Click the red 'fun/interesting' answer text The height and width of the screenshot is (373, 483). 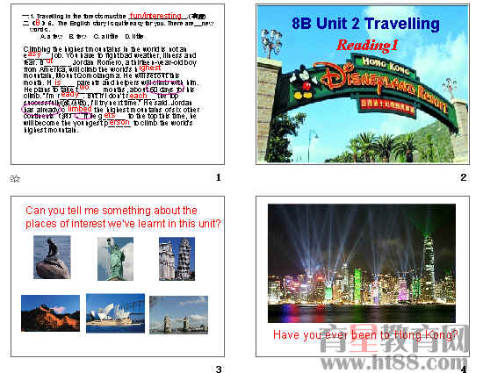pos(155,16)
